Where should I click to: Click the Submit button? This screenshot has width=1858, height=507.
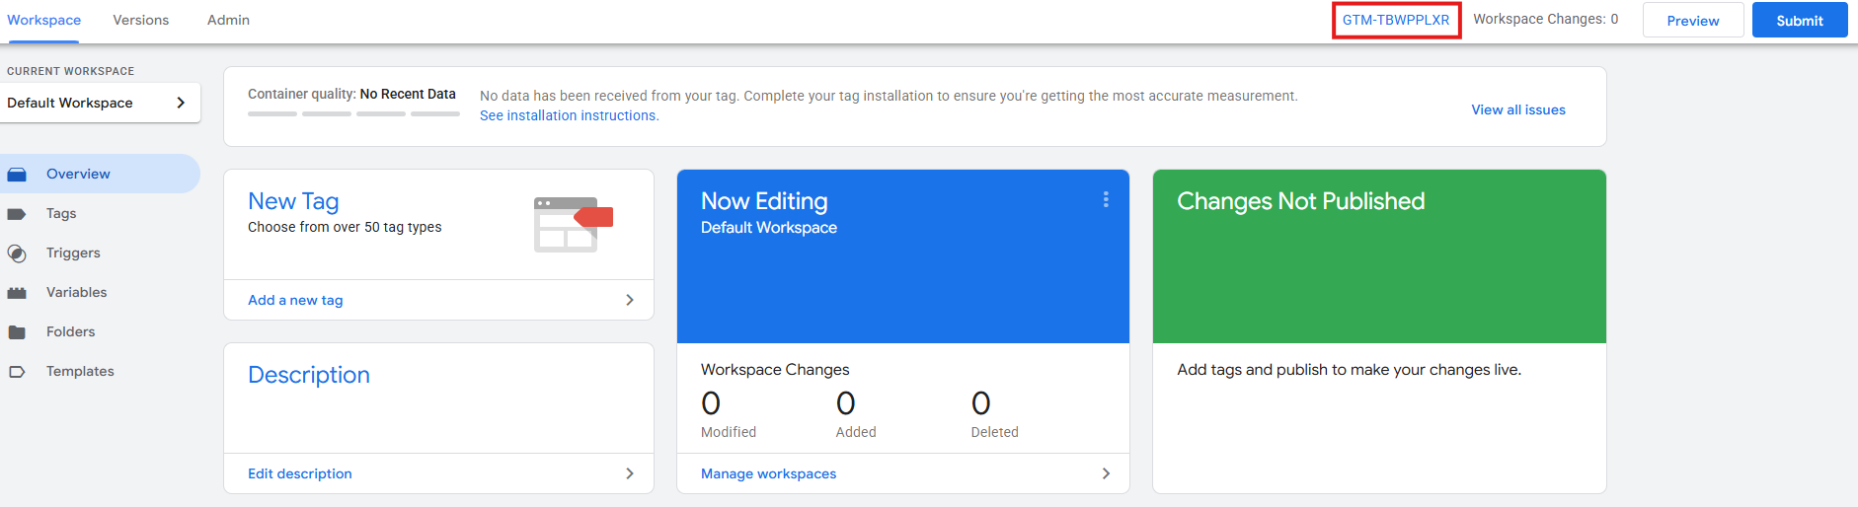[x=1800, y=20]
